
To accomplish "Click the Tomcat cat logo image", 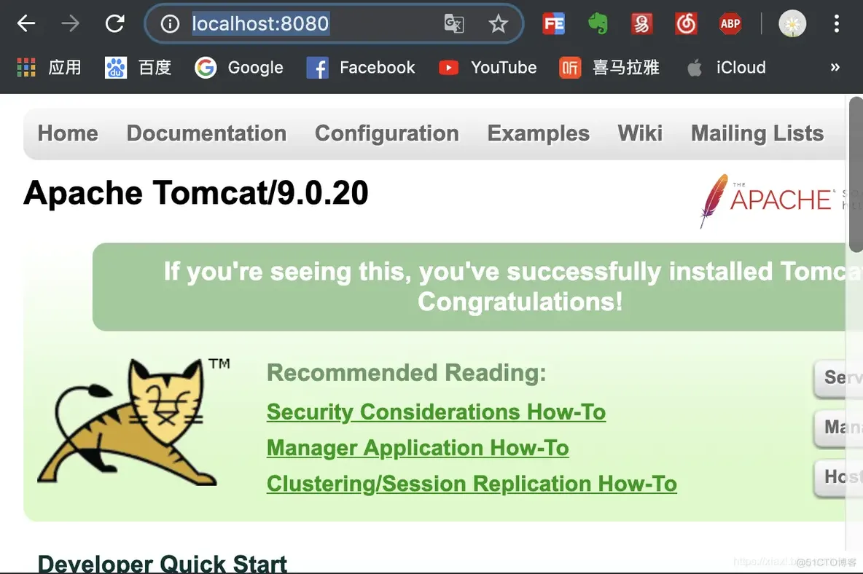I will (x=133, y=422).
